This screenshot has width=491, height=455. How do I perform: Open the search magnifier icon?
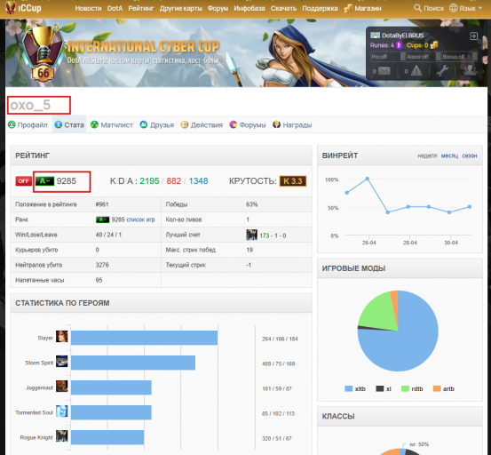pos(417,8)
